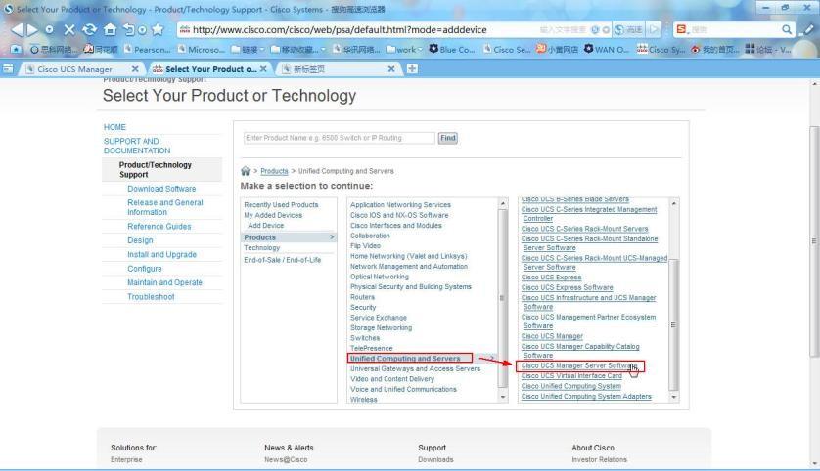Choose Unified Computing and Servers category

tap(405, 359)
